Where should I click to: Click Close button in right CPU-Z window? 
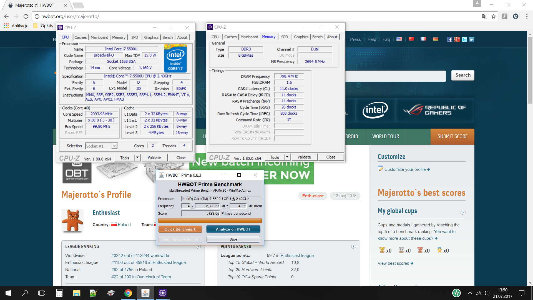[x=331, y=157]
